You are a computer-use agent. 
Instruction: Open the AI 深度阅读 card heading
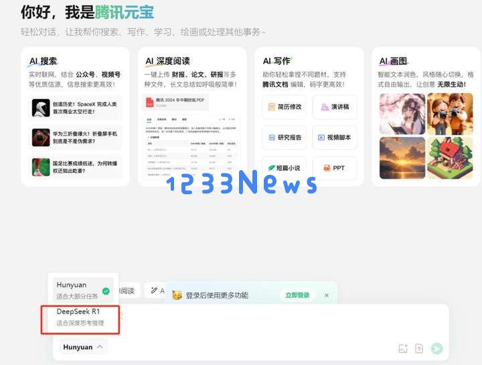point(167,61)
